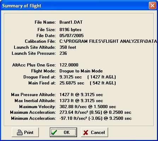Click the printer icon on Print button
Screen dimensions: 158x141
click(20, 133)
